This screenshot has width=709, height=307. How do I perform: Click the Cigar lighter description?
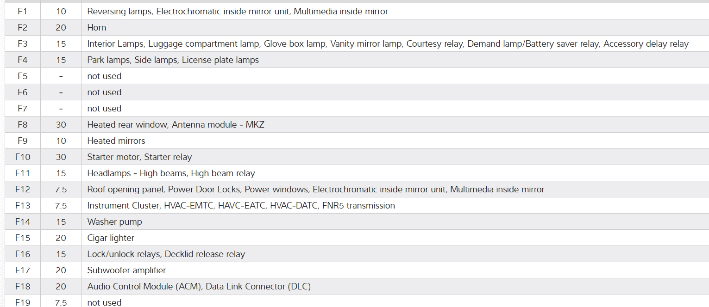[x=111, y=238]
